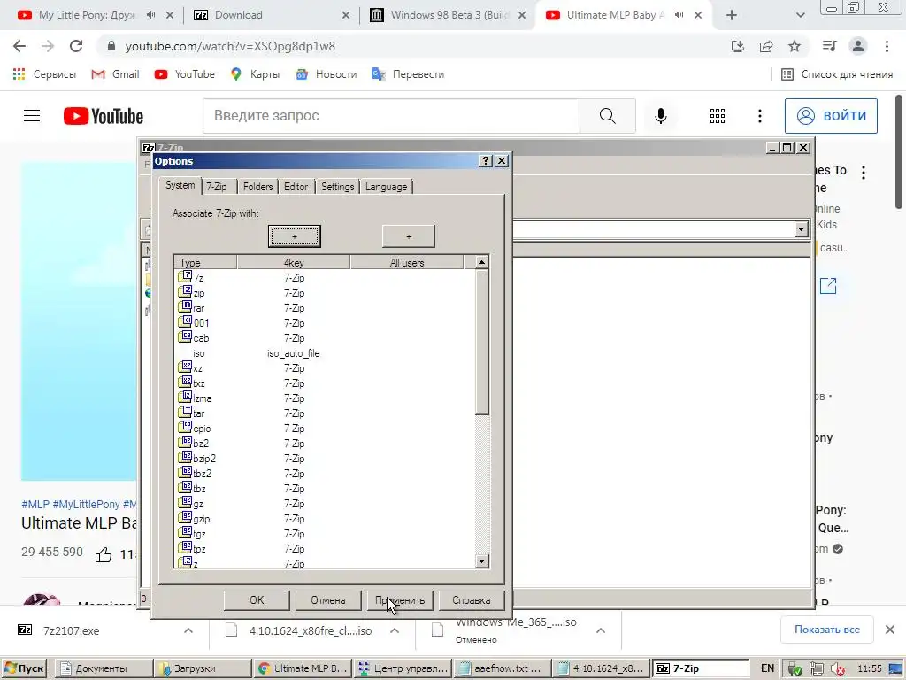Screen dimensions: 906x680
Task: Confirm options with OK button
Action: [x=257, y=600]
